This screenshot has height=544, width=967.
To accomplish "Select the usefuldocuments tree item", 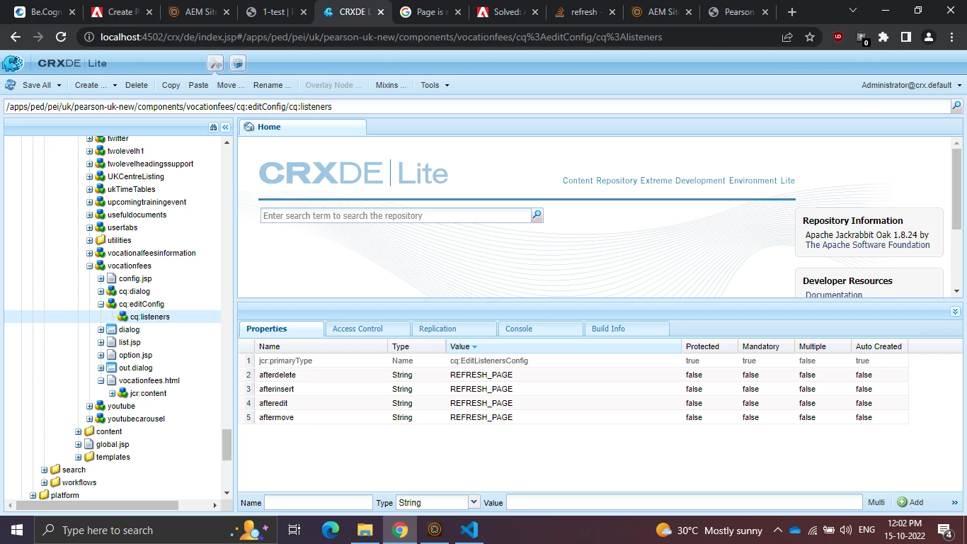I will pos(137,215).
